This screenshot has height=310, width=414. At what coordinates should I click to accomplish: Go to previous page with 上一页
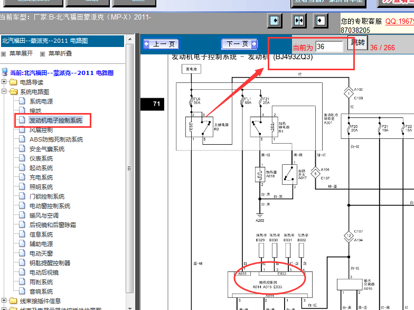[x=161, y=44]
